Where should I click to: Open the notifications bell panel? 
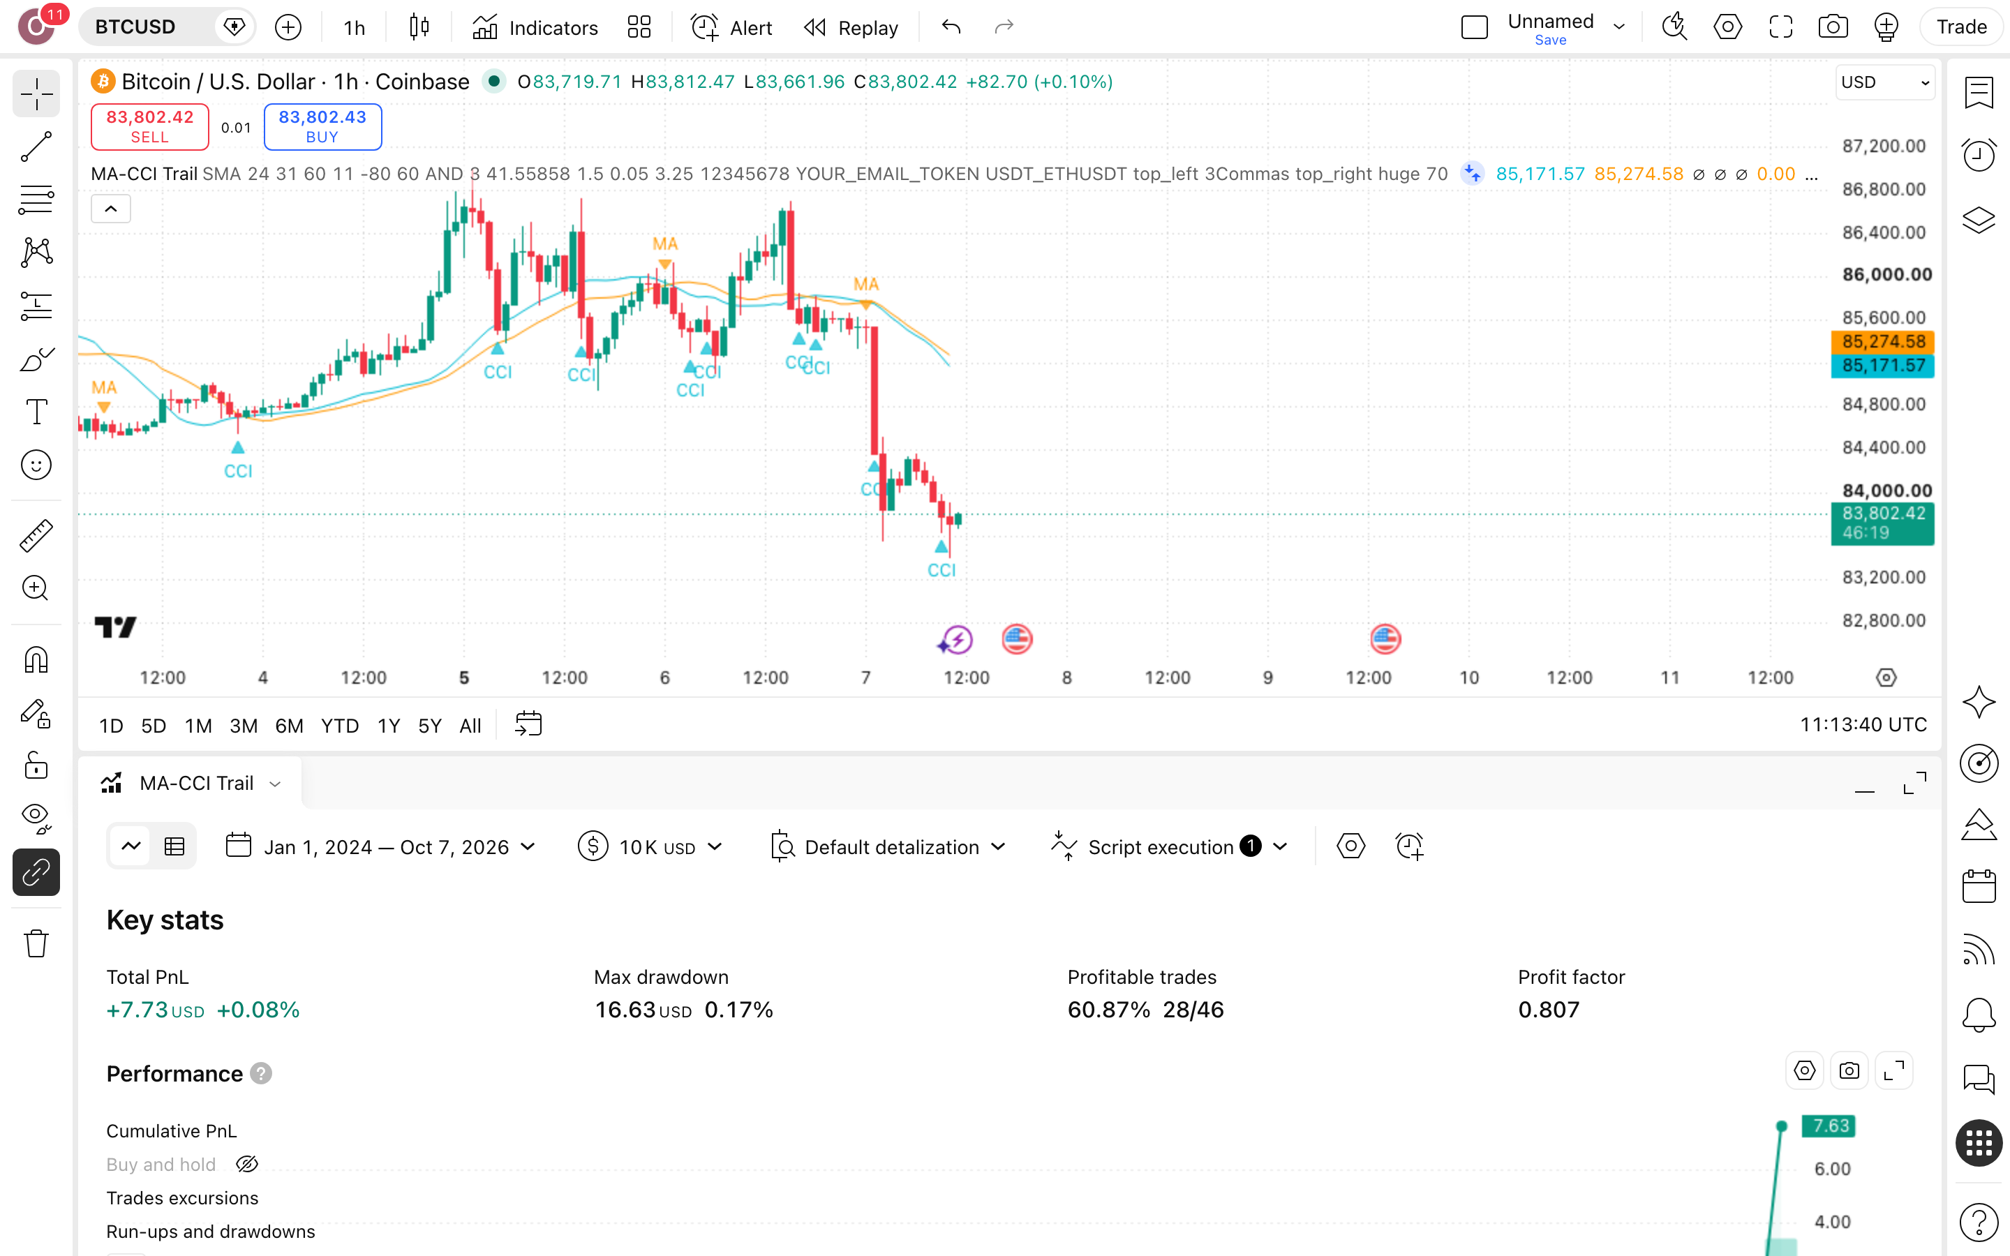[x=1979, y=1015]
